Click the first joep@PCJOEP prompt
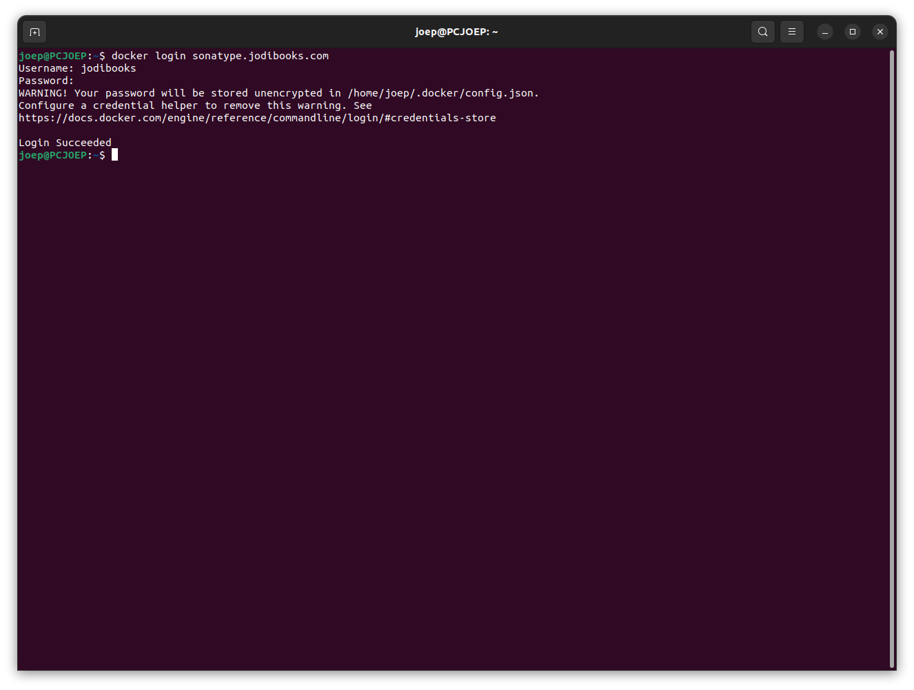The height and width of the screenshot is (690, 914). (62, 56)
